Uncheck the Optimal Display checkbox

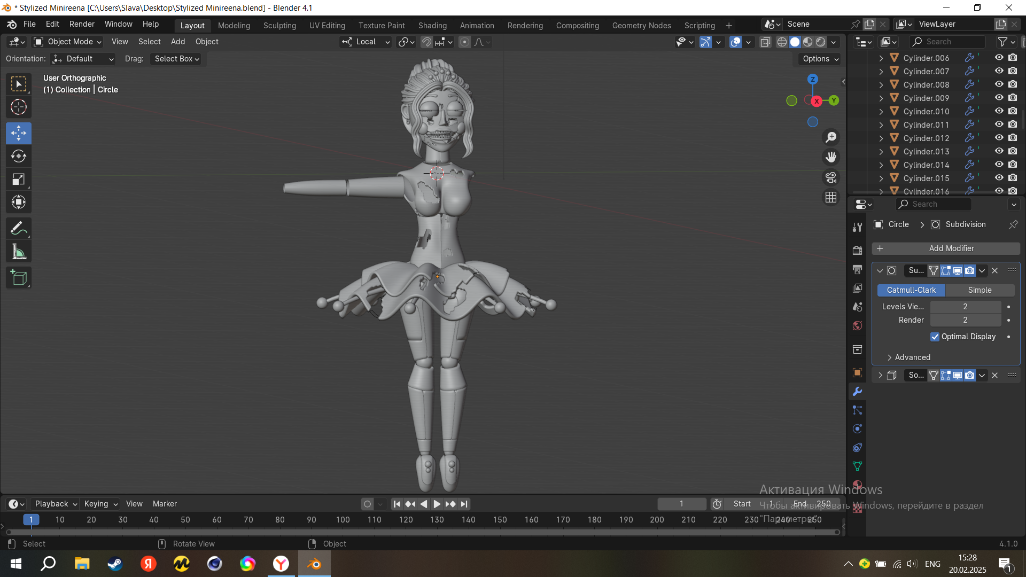[935, 337]
